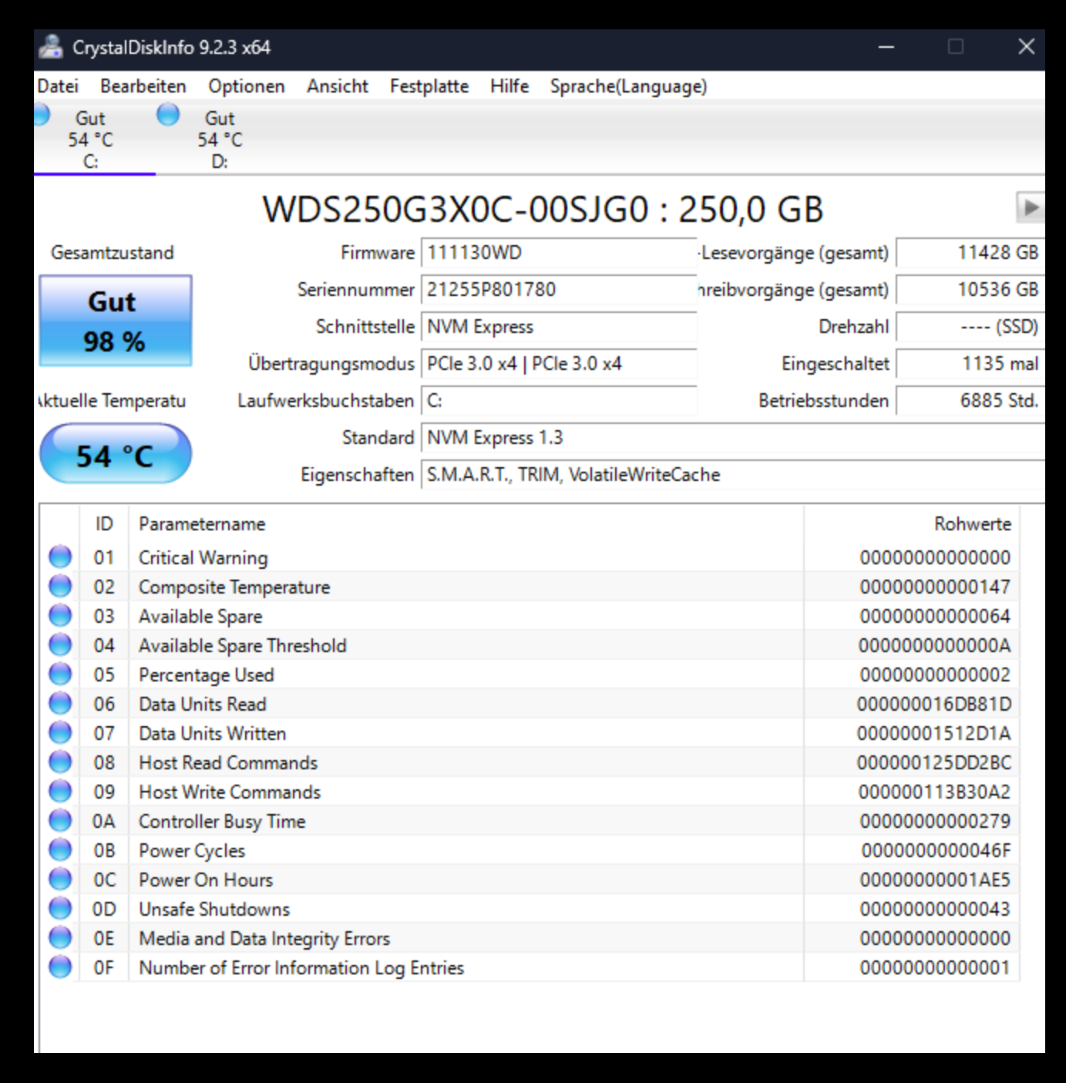Click the status orb for Controller Busy Time
This screenshot has height=1083, width=1066.
point(60,821)
